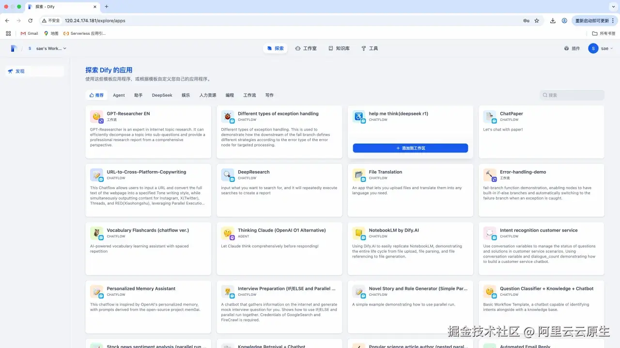Bookmark this page with star icon
This screenshot has width=620, height=348.
(537, 21)
